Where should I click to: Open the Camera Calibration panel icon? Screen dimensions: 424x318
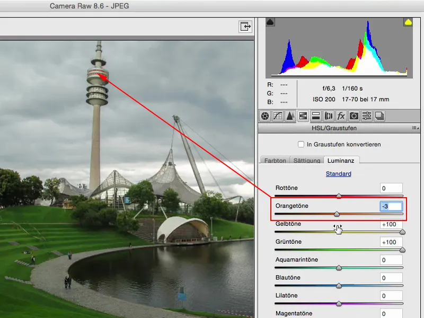(x=354, y=116)
